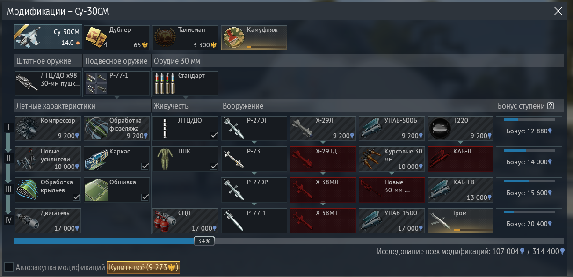This screenshot has height=277, width=573.
Task: Open the Гром glide bomb modification
Action: (461, 221)
